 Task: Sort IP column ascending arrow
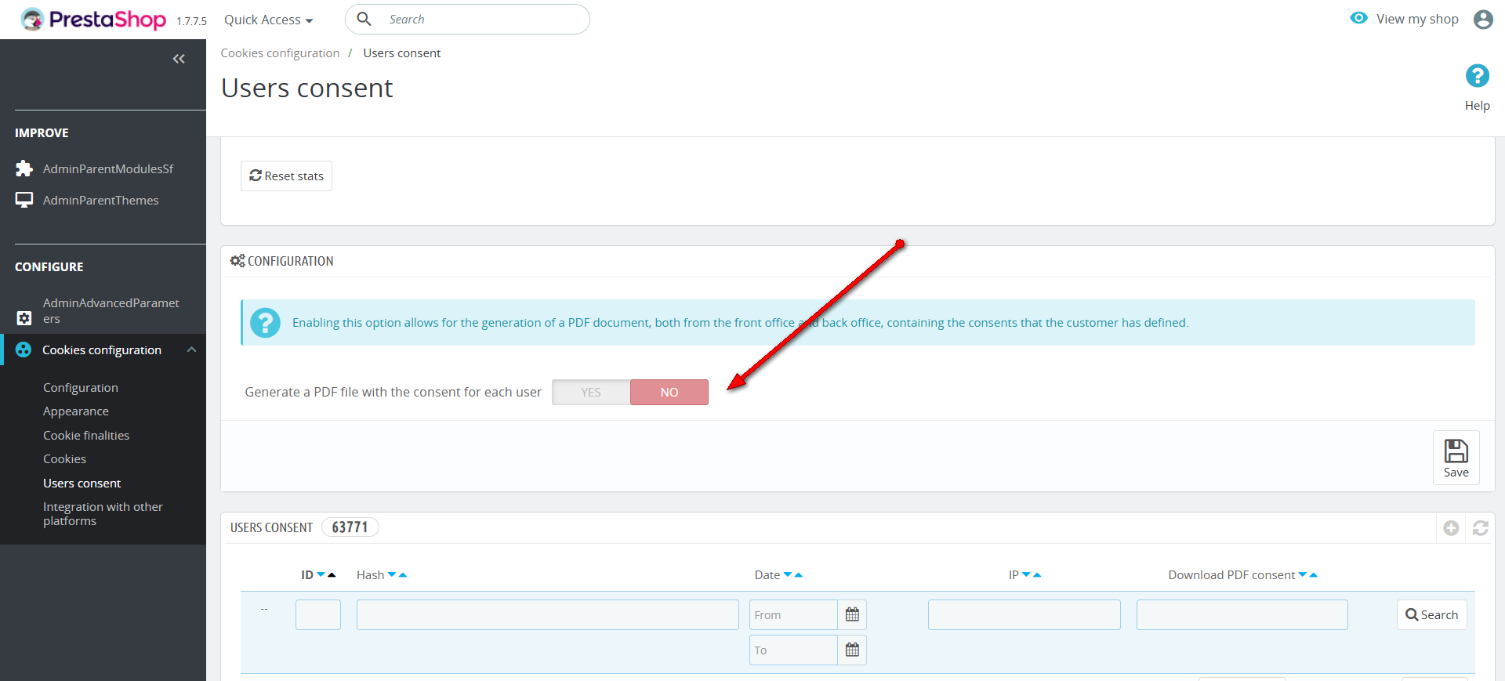click(1037, 575)
